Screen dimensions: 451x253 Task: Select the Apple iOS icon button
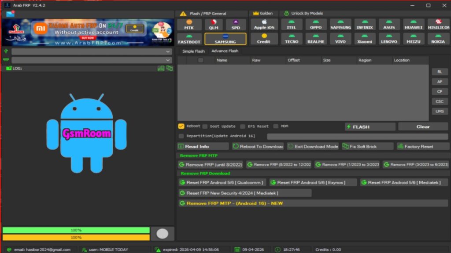(x=264, y=25)
